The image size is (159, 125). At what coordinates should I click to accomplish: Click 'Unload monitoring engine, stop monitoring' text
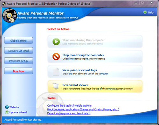click(x=84, y=59)
